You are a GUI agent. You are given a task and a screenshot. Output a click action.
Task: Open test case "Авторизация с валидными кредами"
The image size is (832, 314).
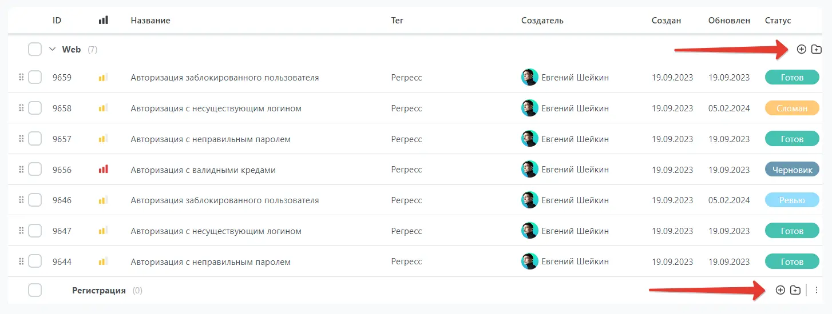pyautogui.click(x=203, y=170)
